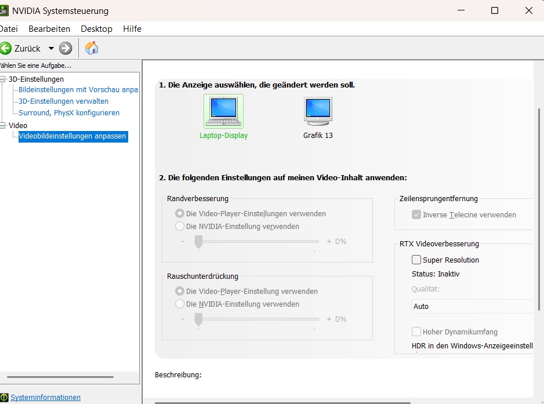544x404 pixels.
Task: Select Randverbesserung NVIDIA-Einstellung radio button
Action: pyautogui.click(x=179, y=226)
